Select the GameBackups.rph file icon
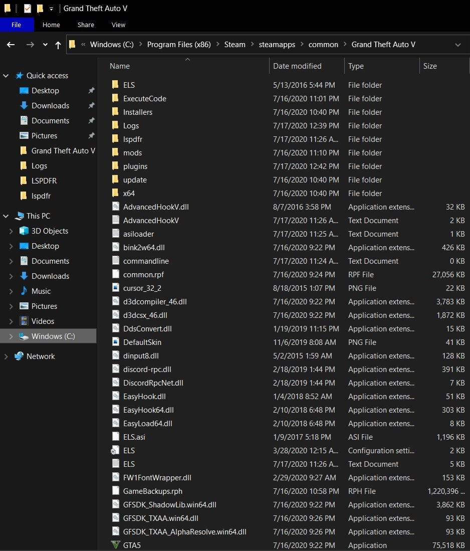The width and height of the screenshot is (470, 551). point(116,490)
